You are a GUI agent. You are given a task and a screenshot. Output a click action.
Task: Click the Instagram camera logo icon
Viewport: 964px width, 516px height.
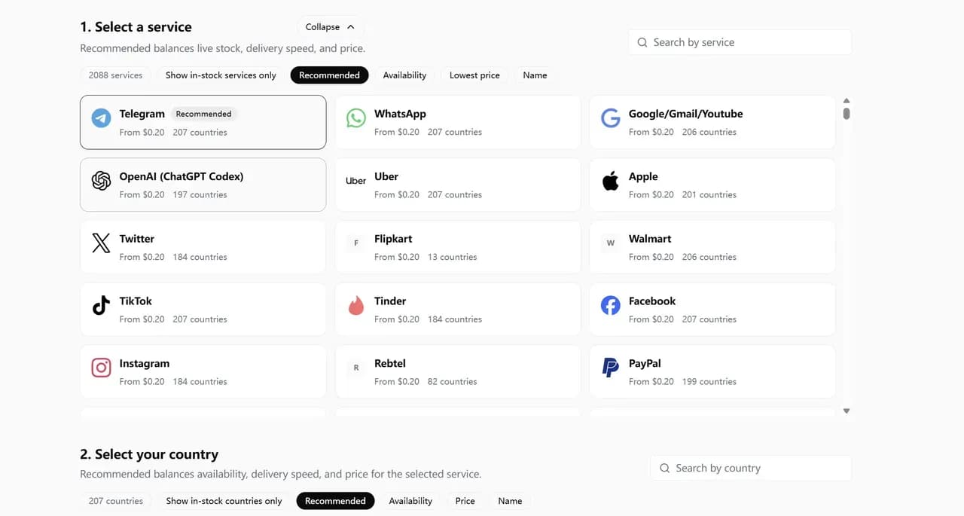point(101,368)
